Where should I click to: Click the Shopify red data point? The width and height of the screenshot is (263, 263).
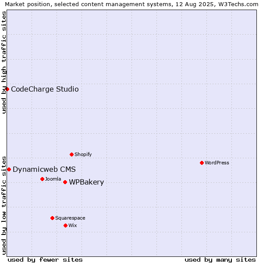click(x=71, y=154)
